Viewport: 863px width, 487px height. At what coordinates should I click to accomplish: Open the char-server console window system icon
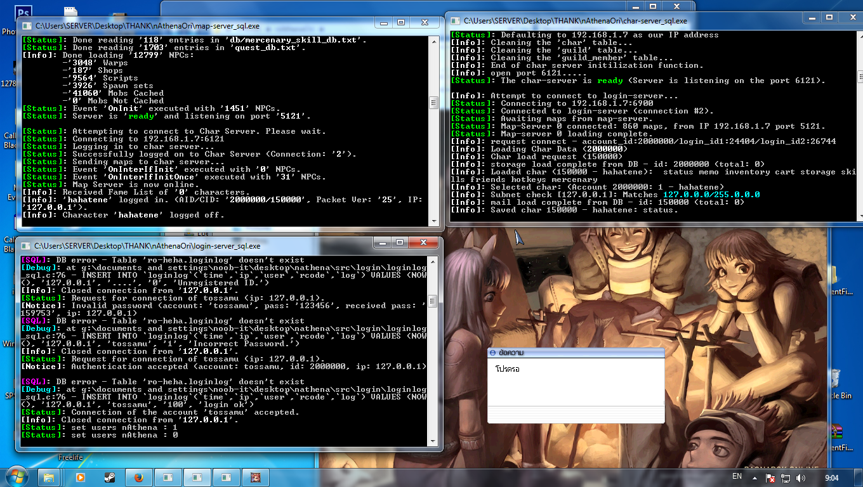coord(454,21)
